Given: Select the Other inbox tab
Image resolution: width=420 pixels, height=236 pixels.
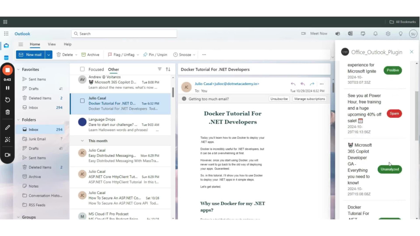Looking at the screenshot, I should [113, 69].
